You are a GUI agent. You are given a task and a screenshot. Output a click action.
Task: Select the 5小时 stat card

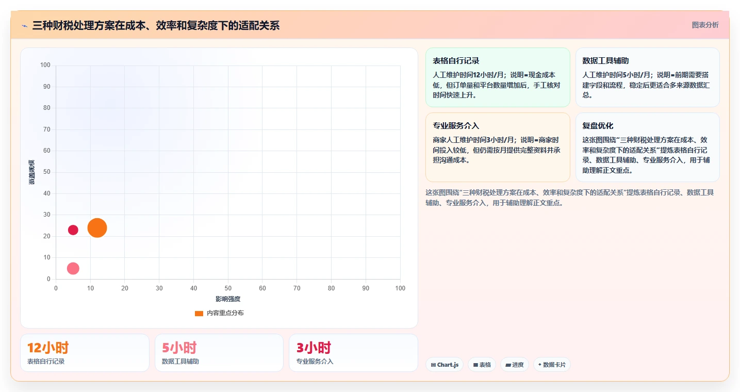(x=219, y=353)
